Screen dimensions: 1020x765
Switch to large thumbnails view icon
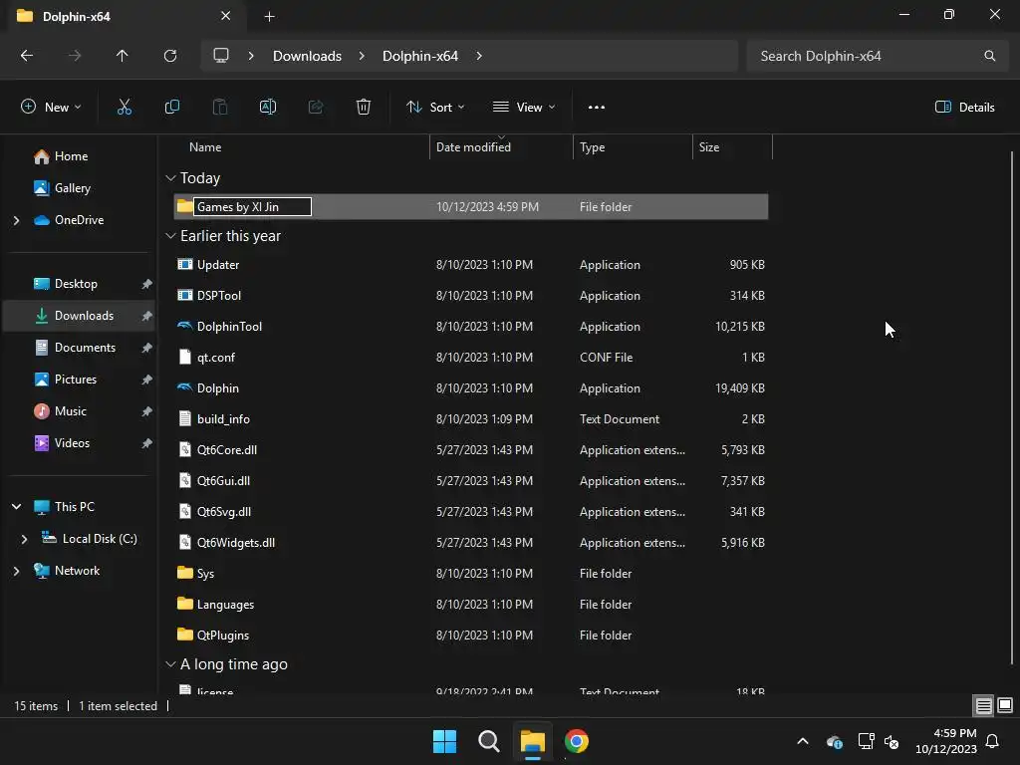[1005, 705]
